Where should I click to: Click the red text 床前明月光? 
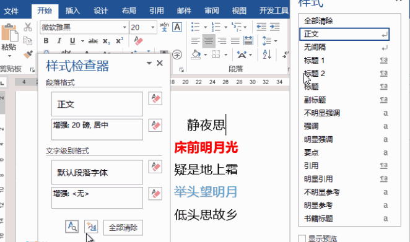pos(206,147)
